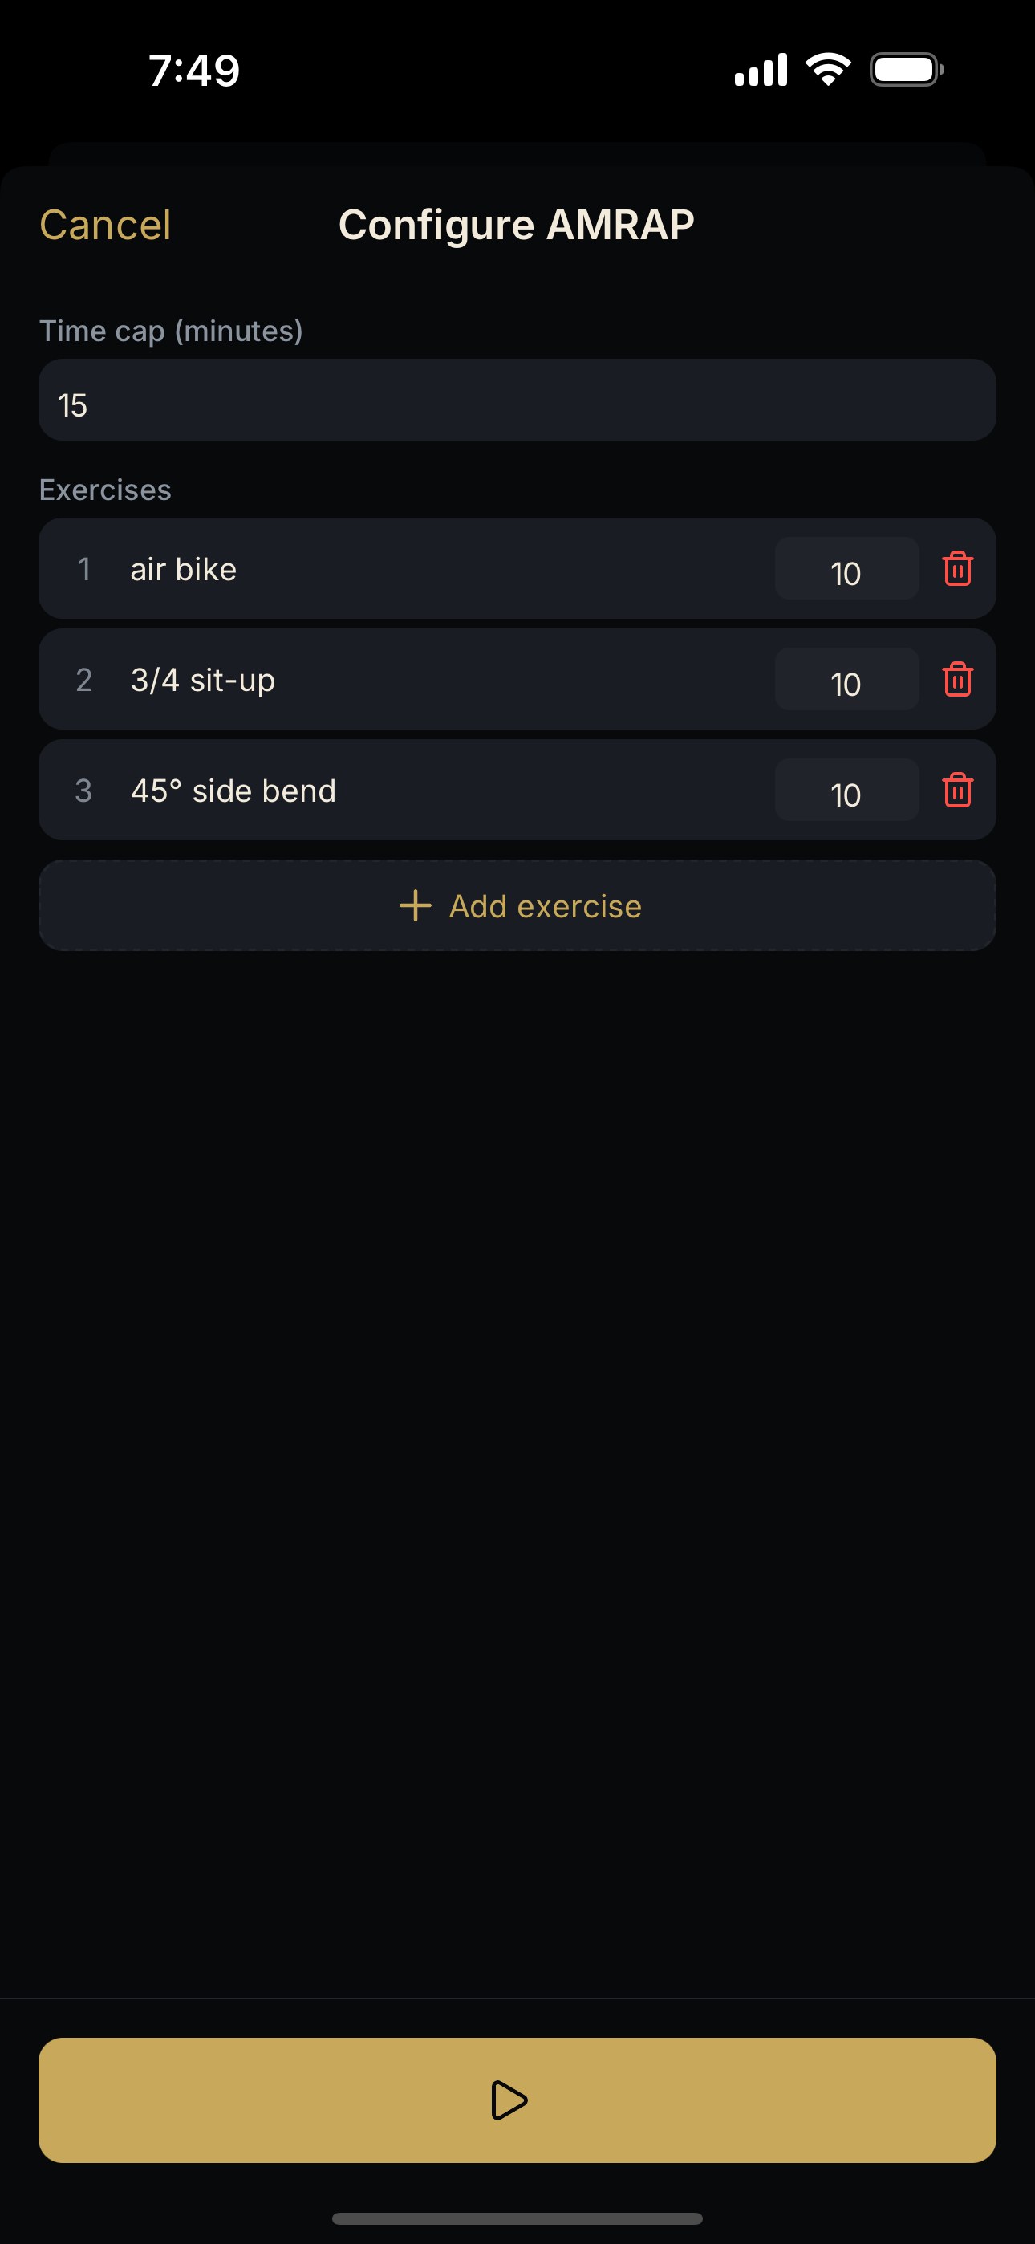Tap the clock showing 7:49
The width and height of the screenshot is (1035, 2244).
click(194, 71)
